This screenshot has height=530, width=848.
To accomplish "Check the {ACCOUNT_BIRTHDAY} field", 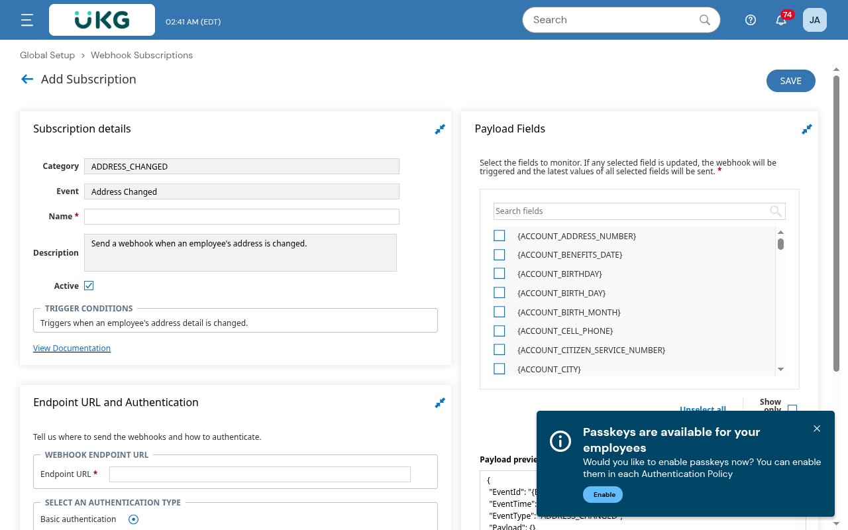I will click(x=500, y=274).
